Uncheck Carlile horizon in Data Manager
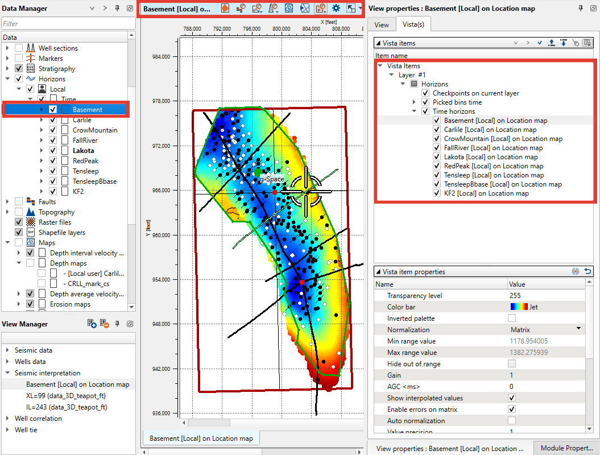Image resolution: width=600 pixels, height=455 pixels. 53,120
